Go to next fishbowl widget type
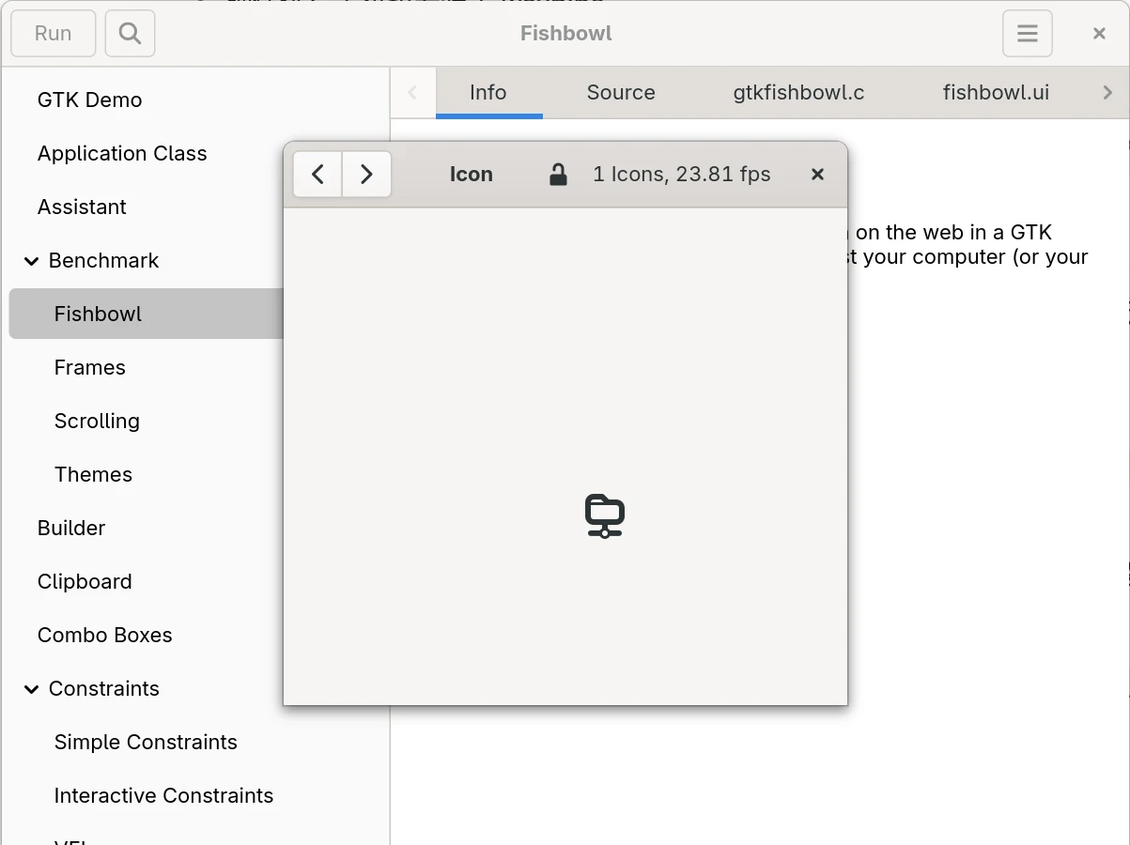Image resolution: width=1130 pixels, height=845 pixels. [366, 175]
